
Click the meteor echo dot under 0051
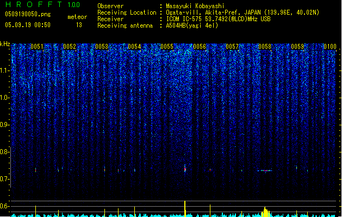point(35,170)
